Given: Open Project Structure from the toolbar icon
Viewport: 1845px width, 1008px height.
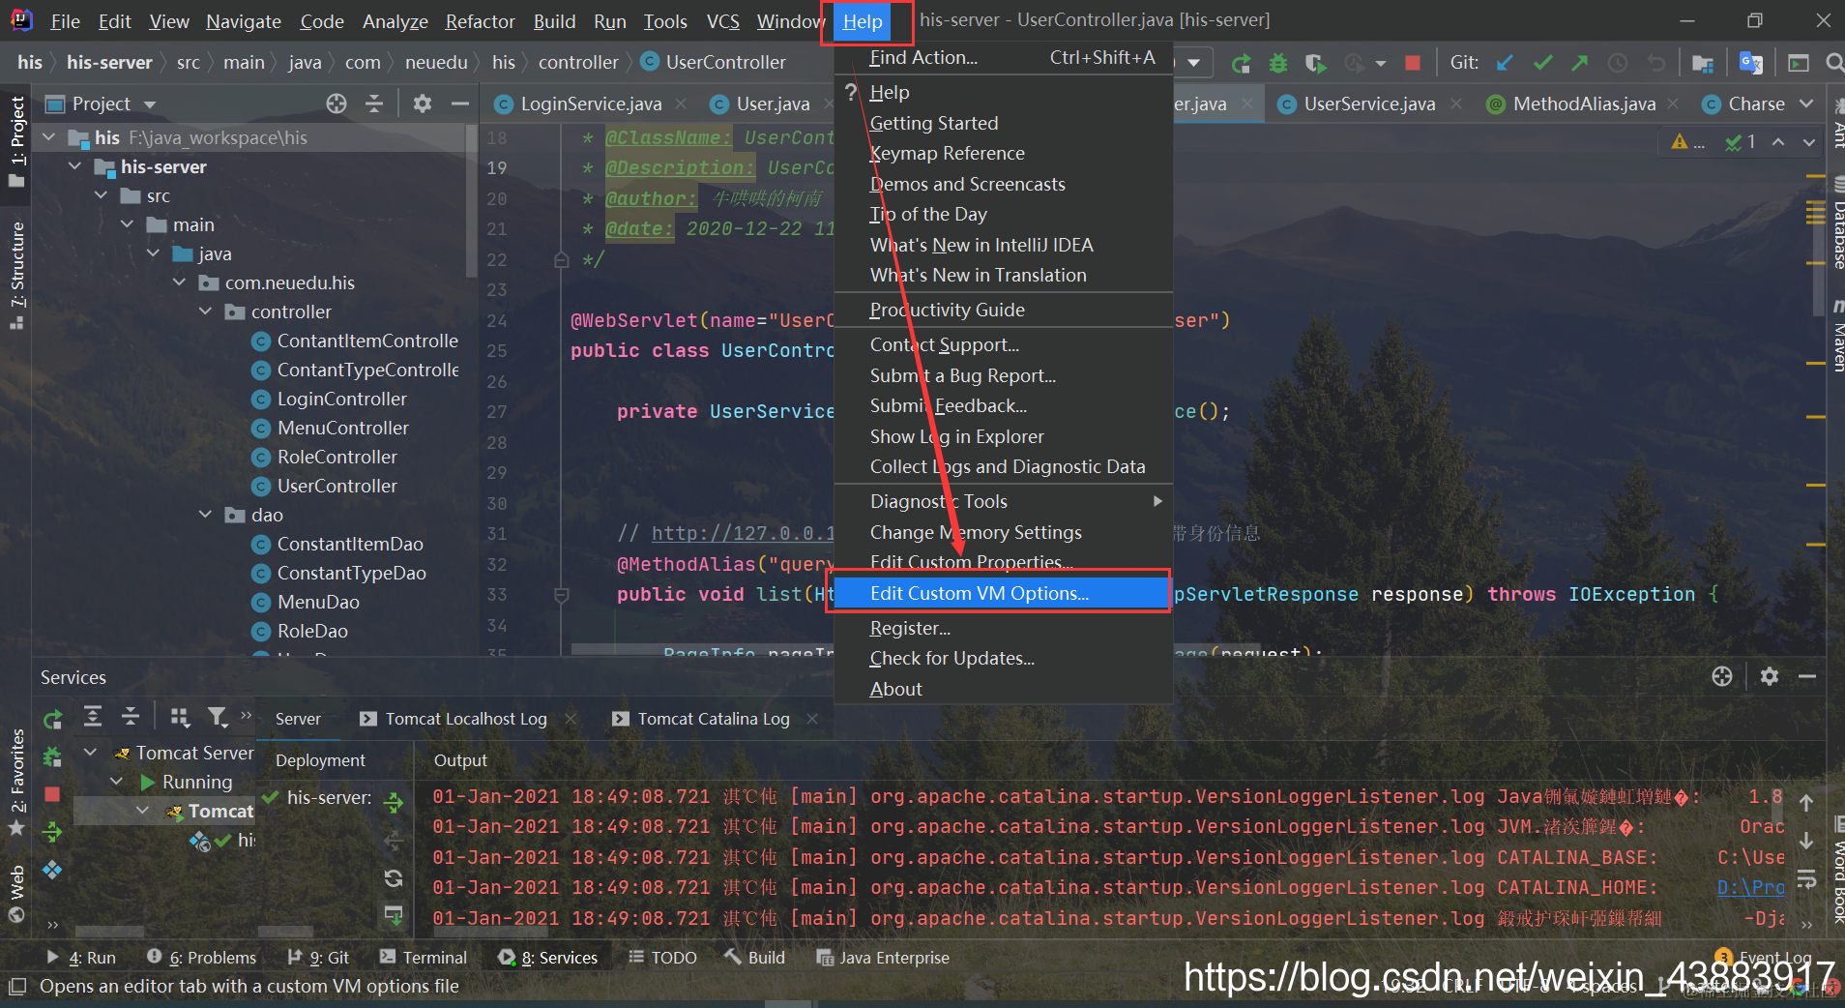Looking at the screenshot, I should pos(1703,63).
